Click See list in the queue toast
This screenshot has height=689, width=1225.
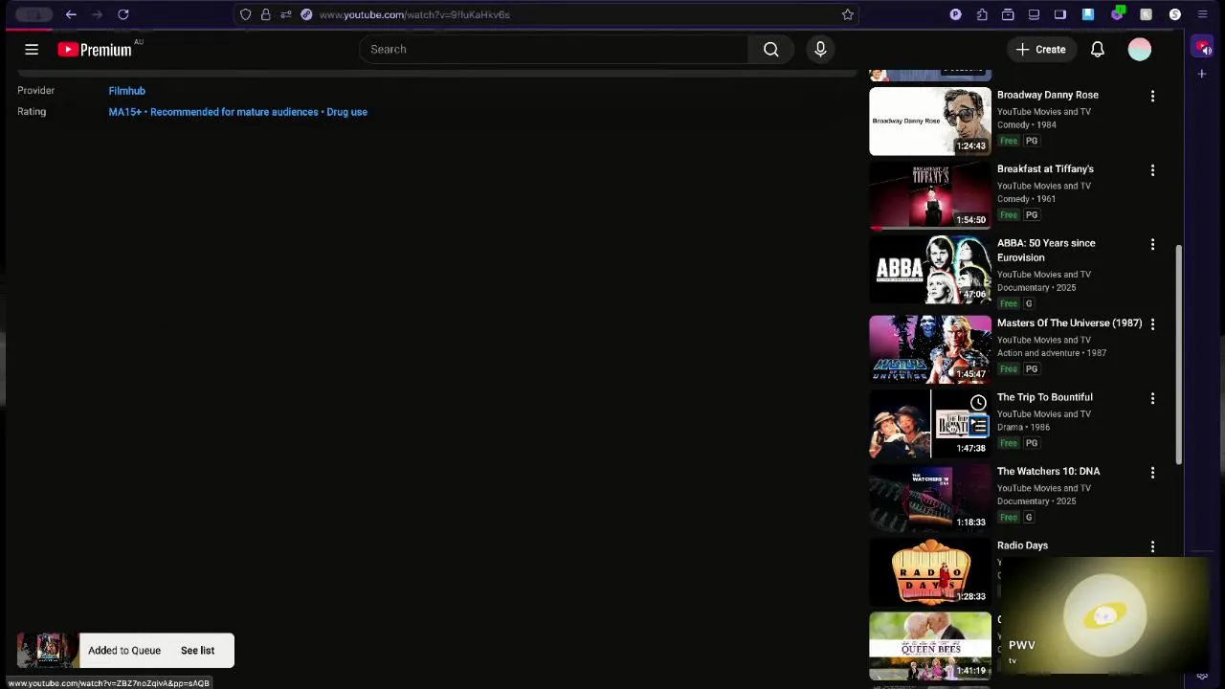(x=197, y=651)
